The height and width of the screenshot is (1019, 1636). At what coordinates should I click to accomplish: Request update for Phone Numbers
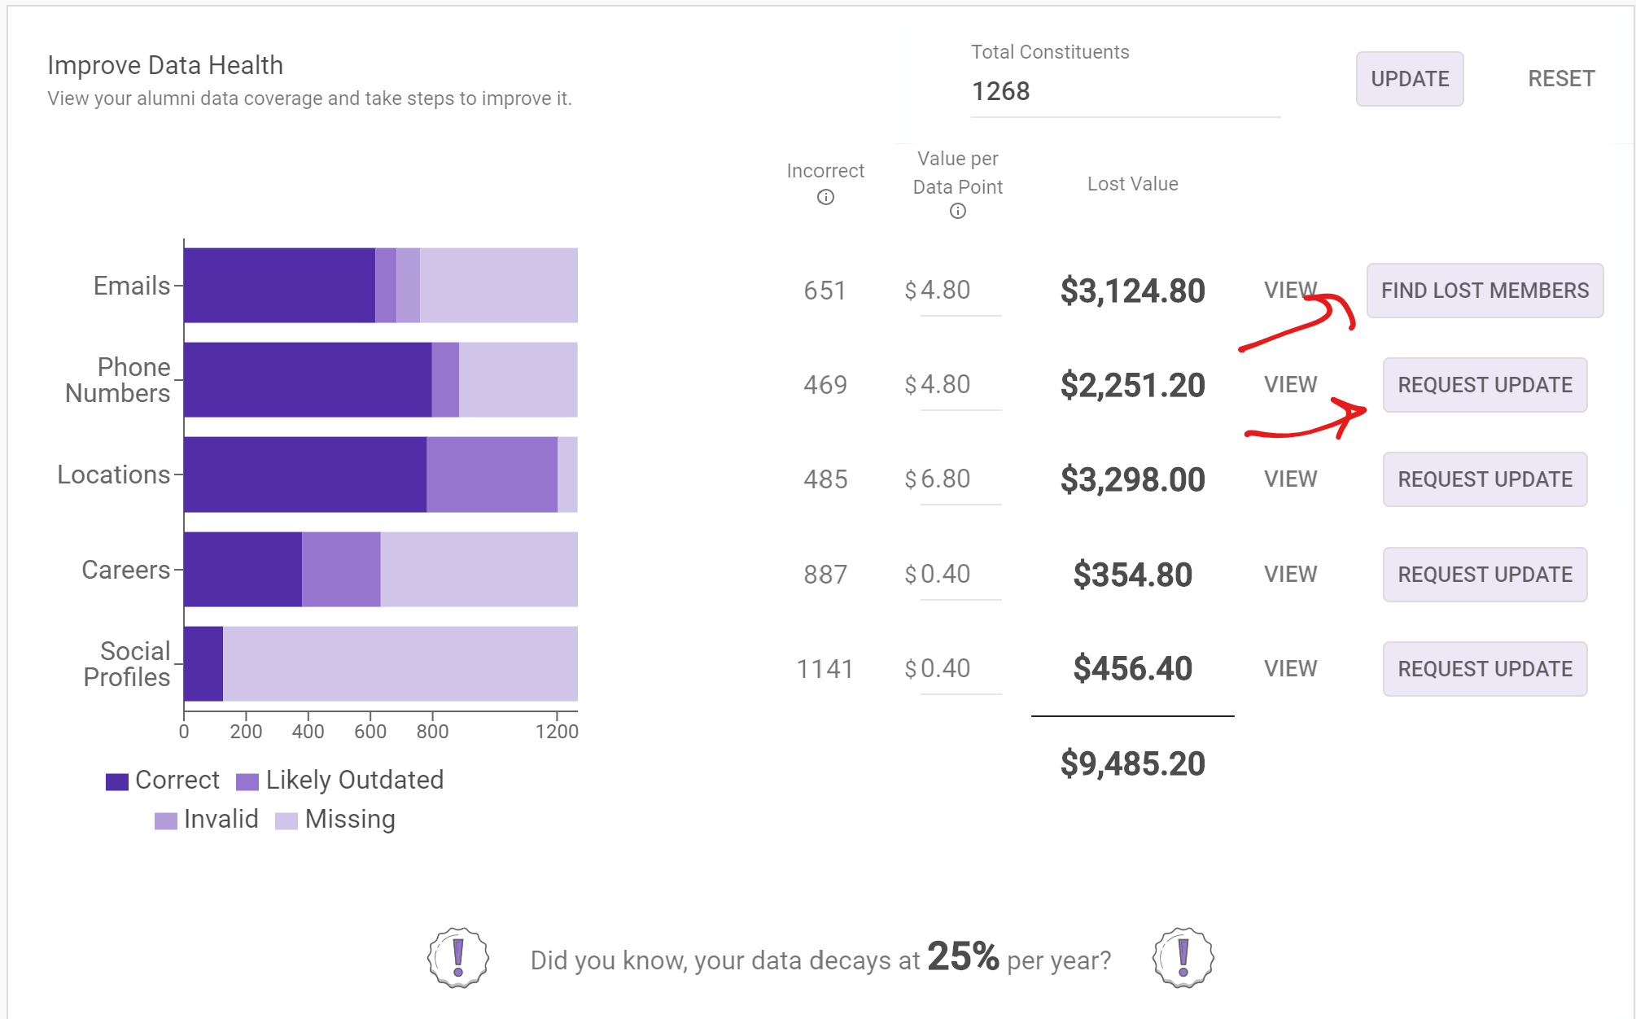[x=1484, y=385]
